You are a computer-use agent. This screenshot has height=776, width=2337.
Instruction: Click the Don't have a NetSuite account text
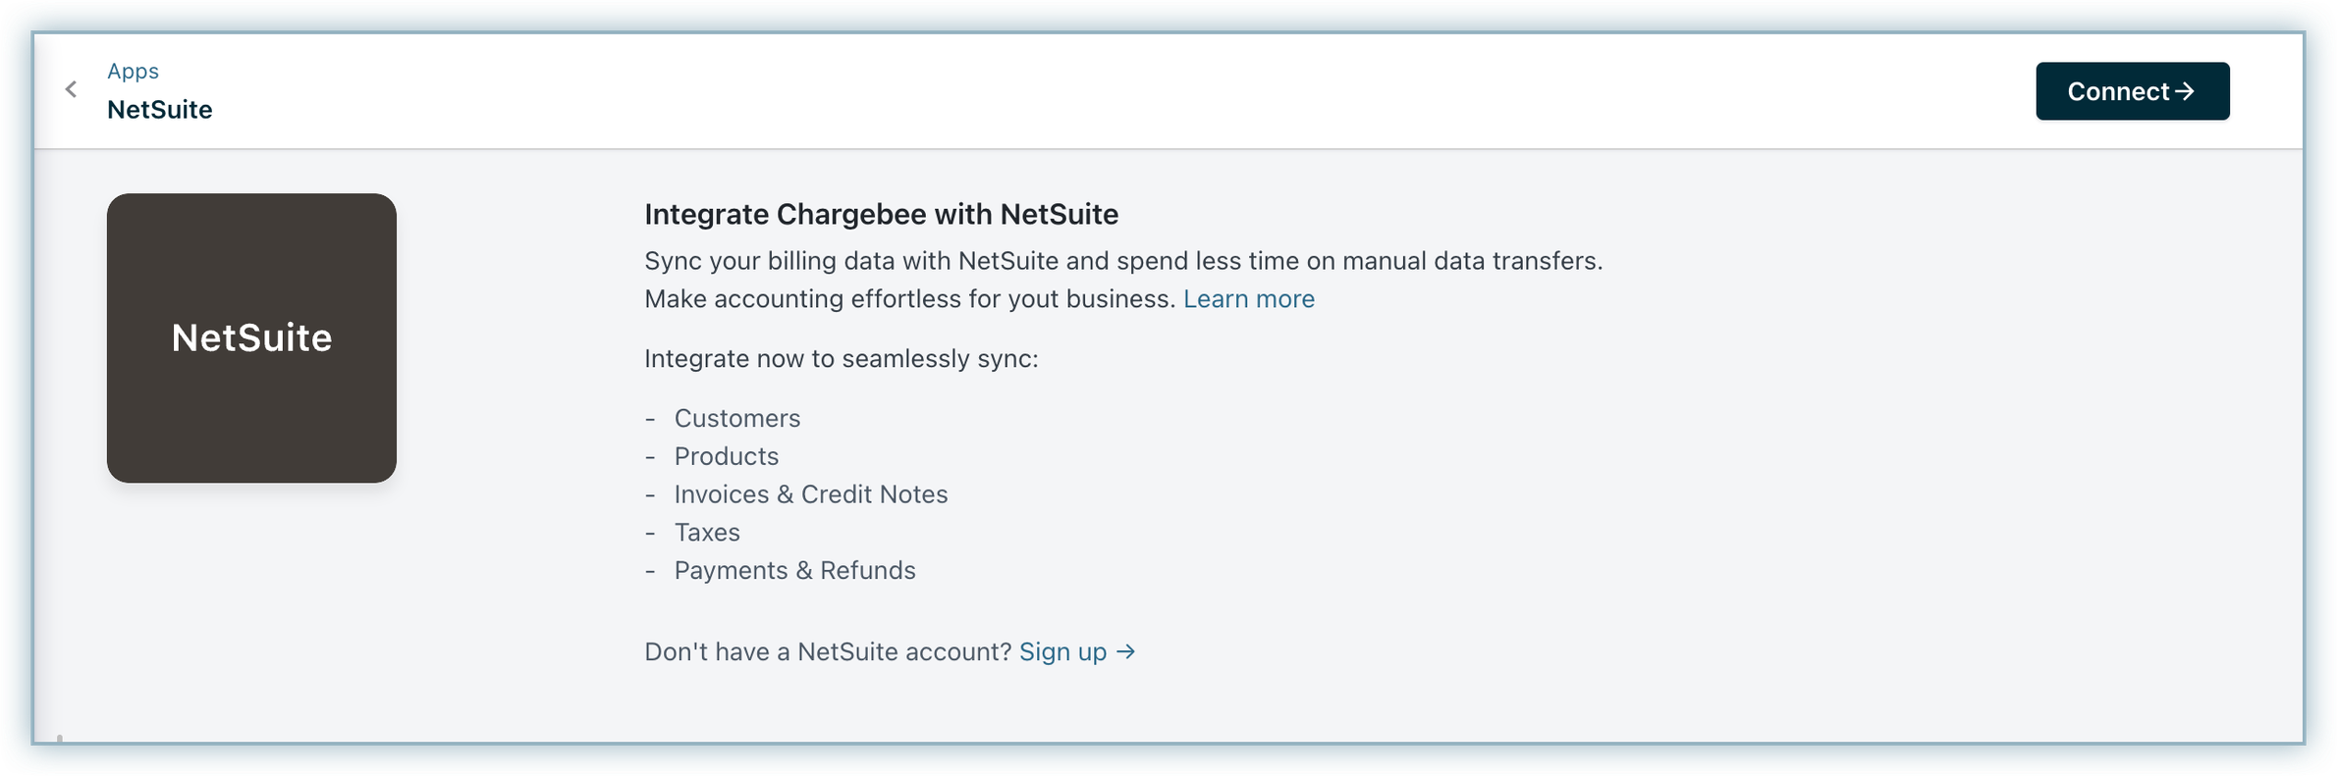pyautogui.click(x=827, y=652)
